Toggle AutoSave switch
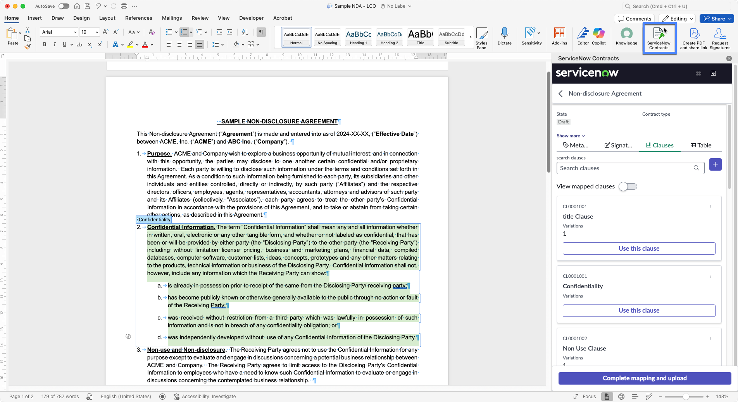The image size is (738, 402). click(64, 6)
